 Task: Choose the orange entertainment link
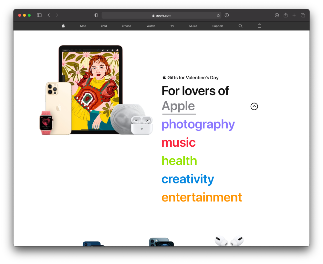coord(202,197)
